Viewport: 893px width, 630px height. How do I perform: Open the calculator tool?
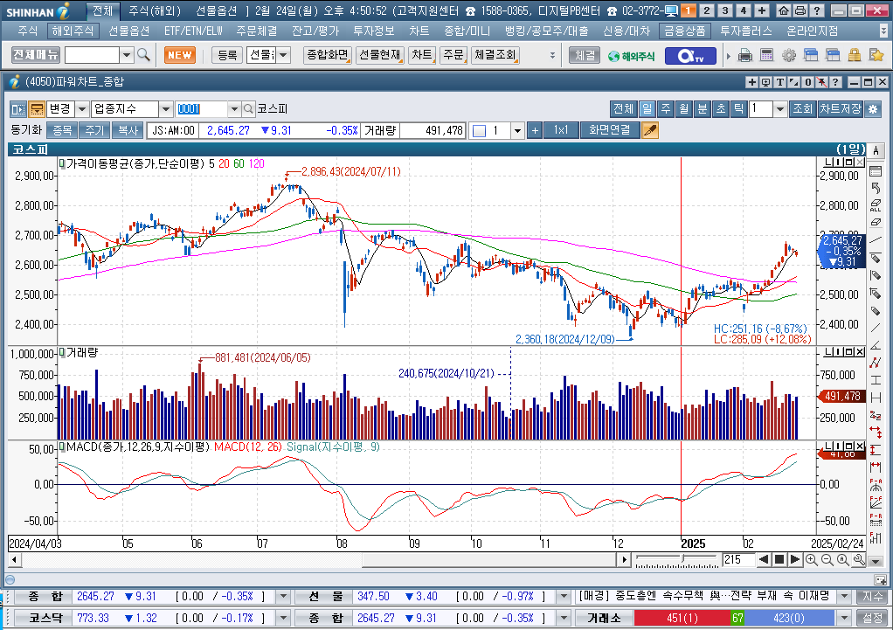click(x=767, y=55)
